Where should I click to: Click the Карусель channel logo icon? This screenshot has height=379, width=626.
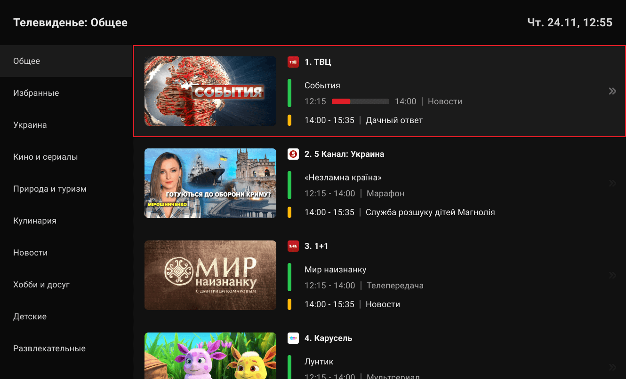pos(293,338)
